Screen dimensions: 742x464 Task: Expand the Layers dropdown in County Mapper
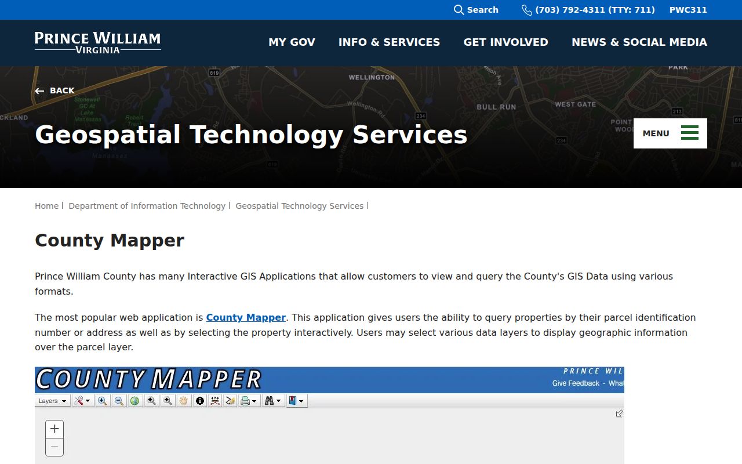point(52,401)
